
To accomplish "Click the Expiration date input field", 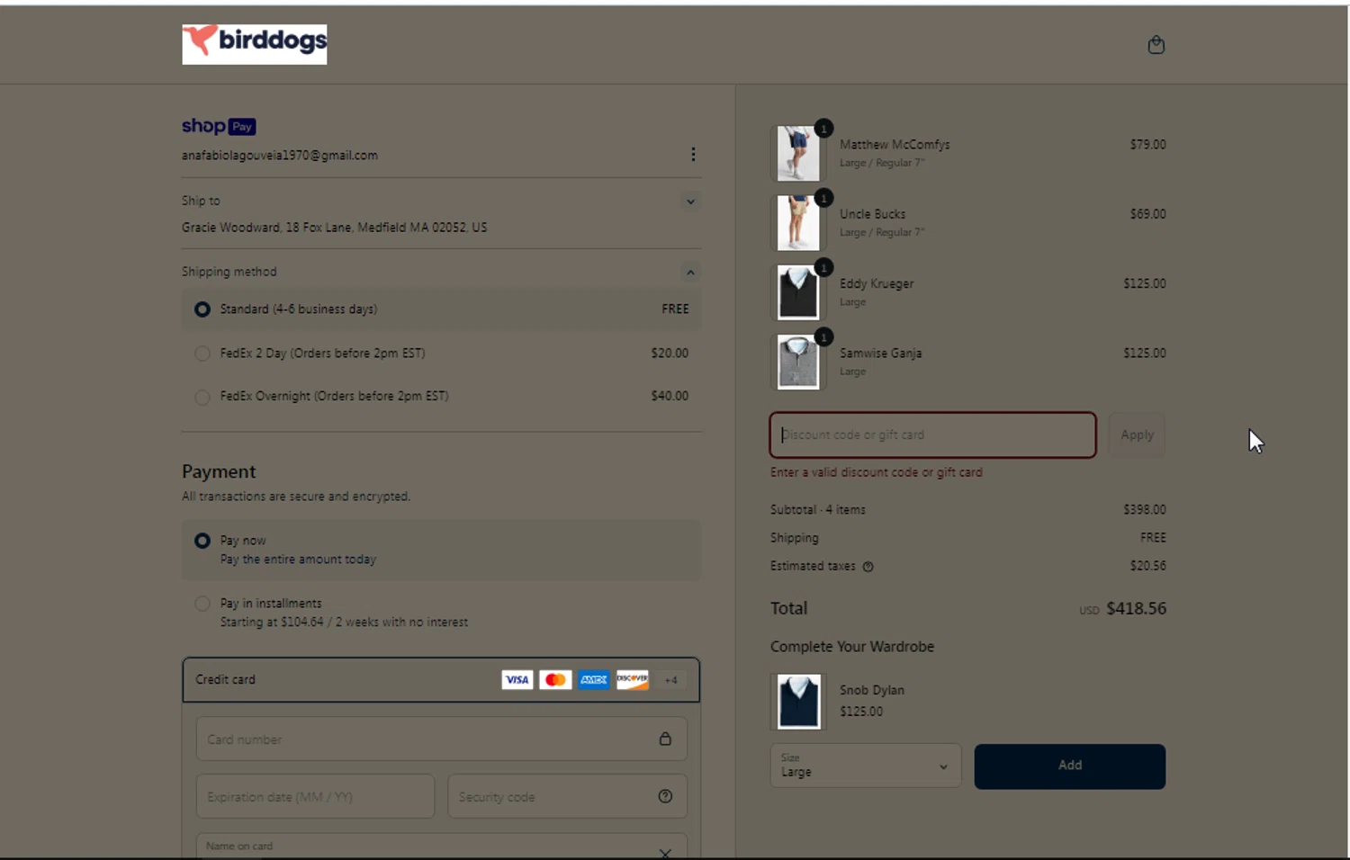I will [316, 797].
